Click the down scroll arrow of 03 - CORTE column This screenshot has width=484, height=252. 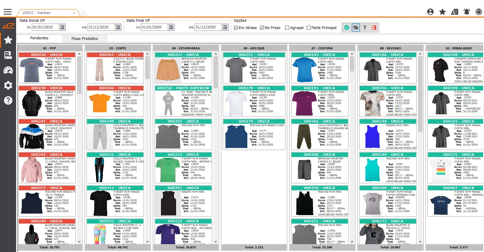tap(148, 242)
